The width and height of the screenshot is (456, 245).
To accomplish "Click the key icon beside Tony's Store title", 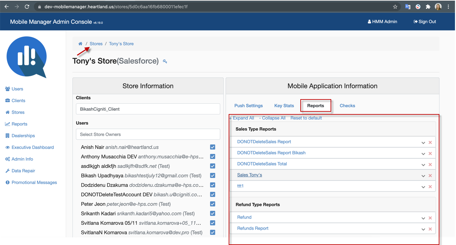I will coord(165,61).
